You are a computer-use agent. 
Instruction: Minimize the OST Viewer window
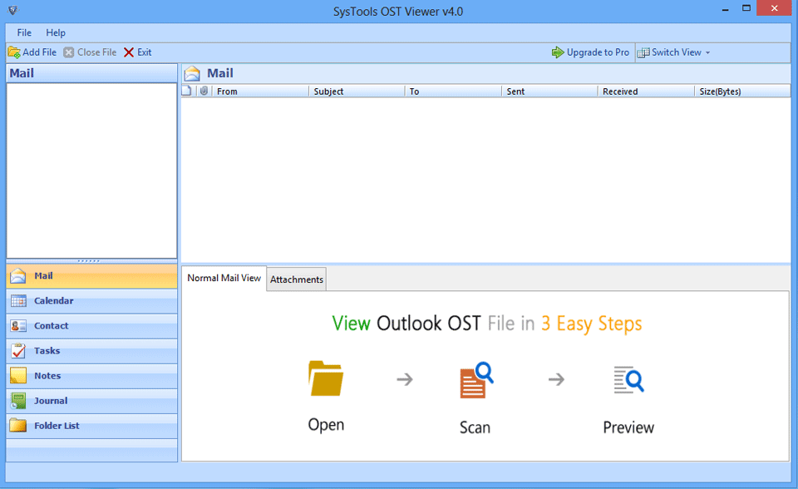(725, 10)
